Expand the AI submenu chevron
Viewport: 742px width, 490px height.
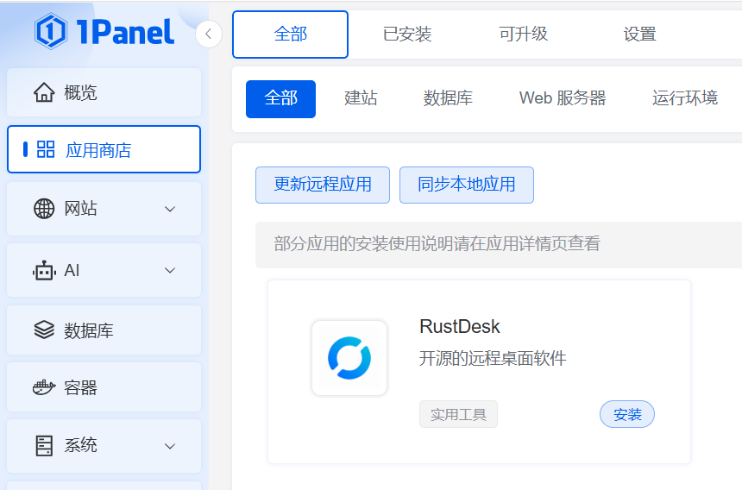click(170, 271)
